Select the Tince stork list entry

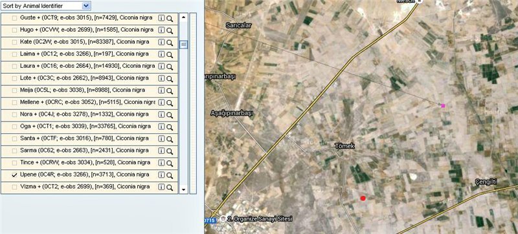click(x=89, y=163)
